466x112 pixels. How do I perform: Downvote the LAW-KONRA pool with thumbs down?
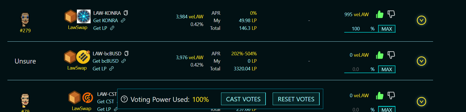(391, 14)
